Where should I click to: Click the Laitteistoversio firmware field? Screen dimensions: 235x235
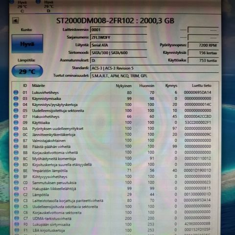click(x=118, y=30)
